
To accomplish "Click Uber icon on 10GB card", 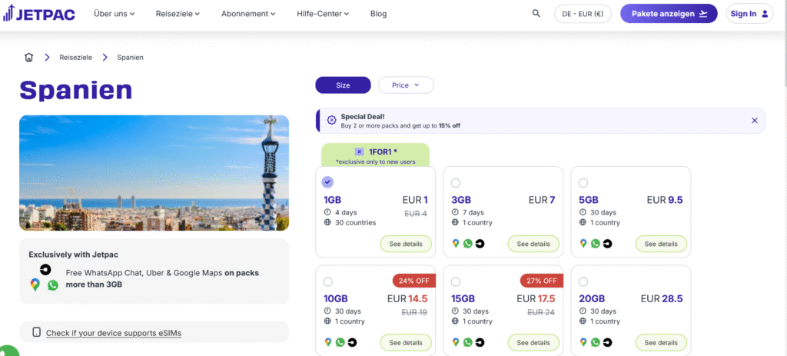I will pyautogui.click(x=352, y=342).
